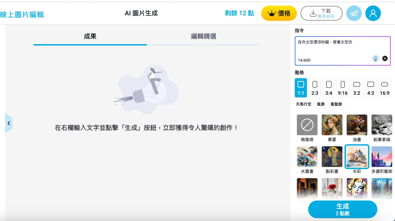The image size is (395, 221).
Task: Click the lightbulb prompt suggestion icon
Action: (375, 59)
